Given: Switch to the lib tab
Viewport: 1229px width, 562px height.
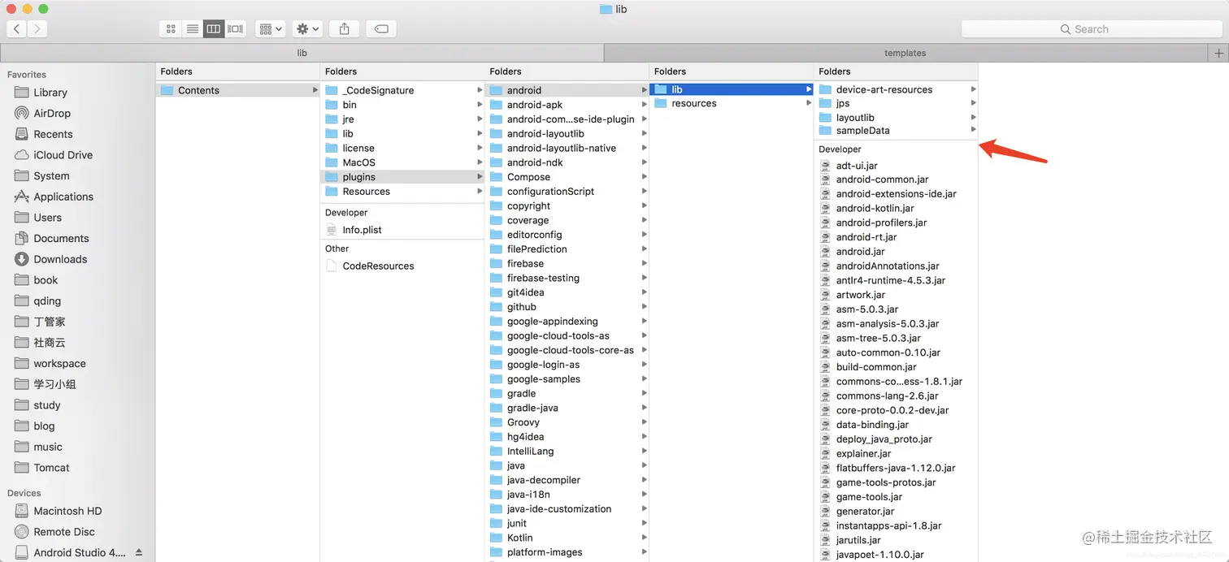Looking at the screenshot, I should click(302, 53).
